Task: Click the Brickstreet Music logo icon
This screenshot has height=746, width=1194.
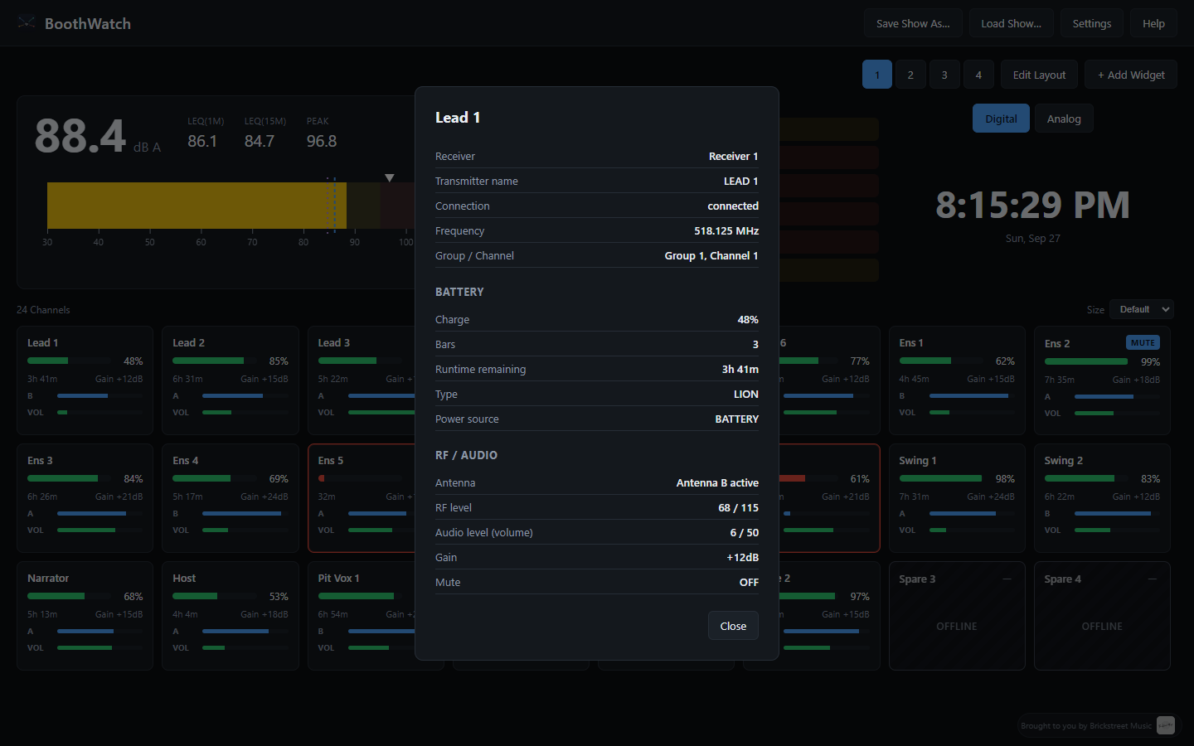Action: pyautogui.click(x=1166, y=725)
